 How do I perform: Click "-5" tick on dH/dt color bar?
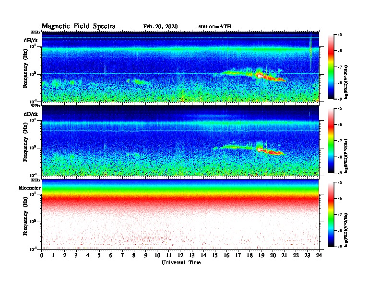tap(339, 35)
